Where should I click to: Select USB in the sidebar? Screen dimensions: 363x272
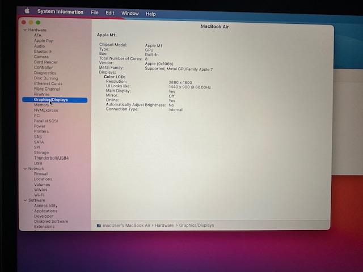tap(38, 164)
